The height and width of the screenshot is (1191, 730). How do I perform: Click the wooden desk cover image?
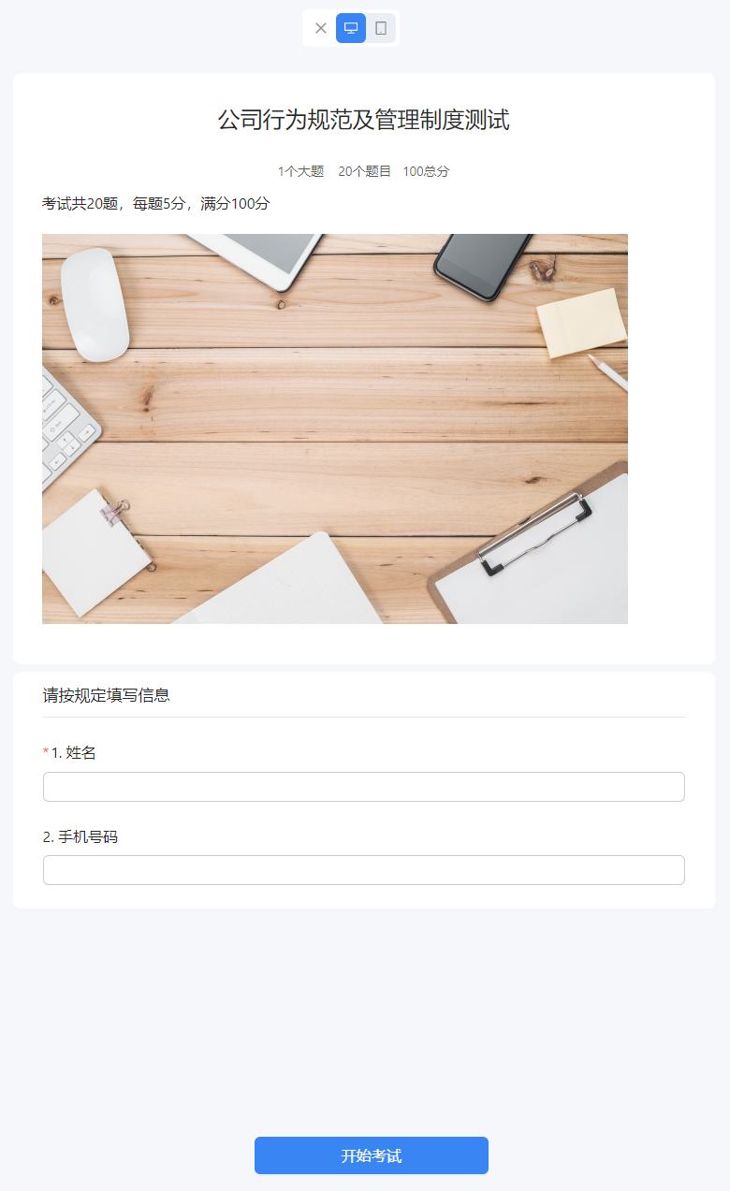335,428
